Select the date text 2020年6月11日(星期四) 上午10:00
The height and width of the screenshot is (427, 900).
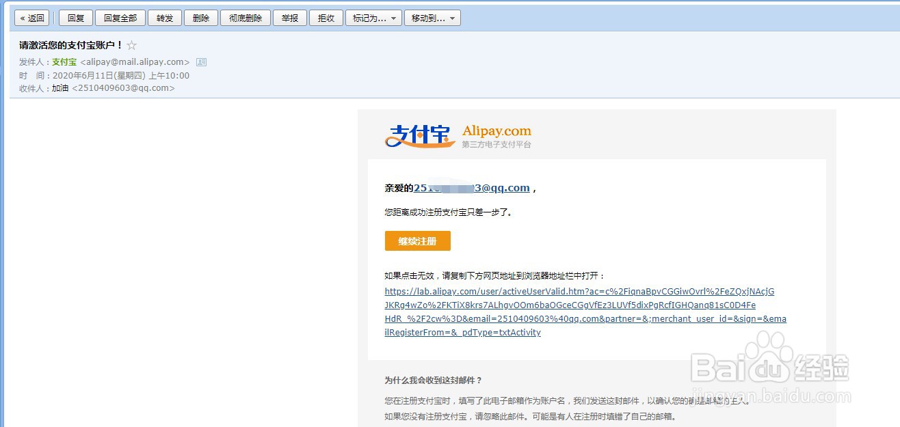[x=121, y=75]
